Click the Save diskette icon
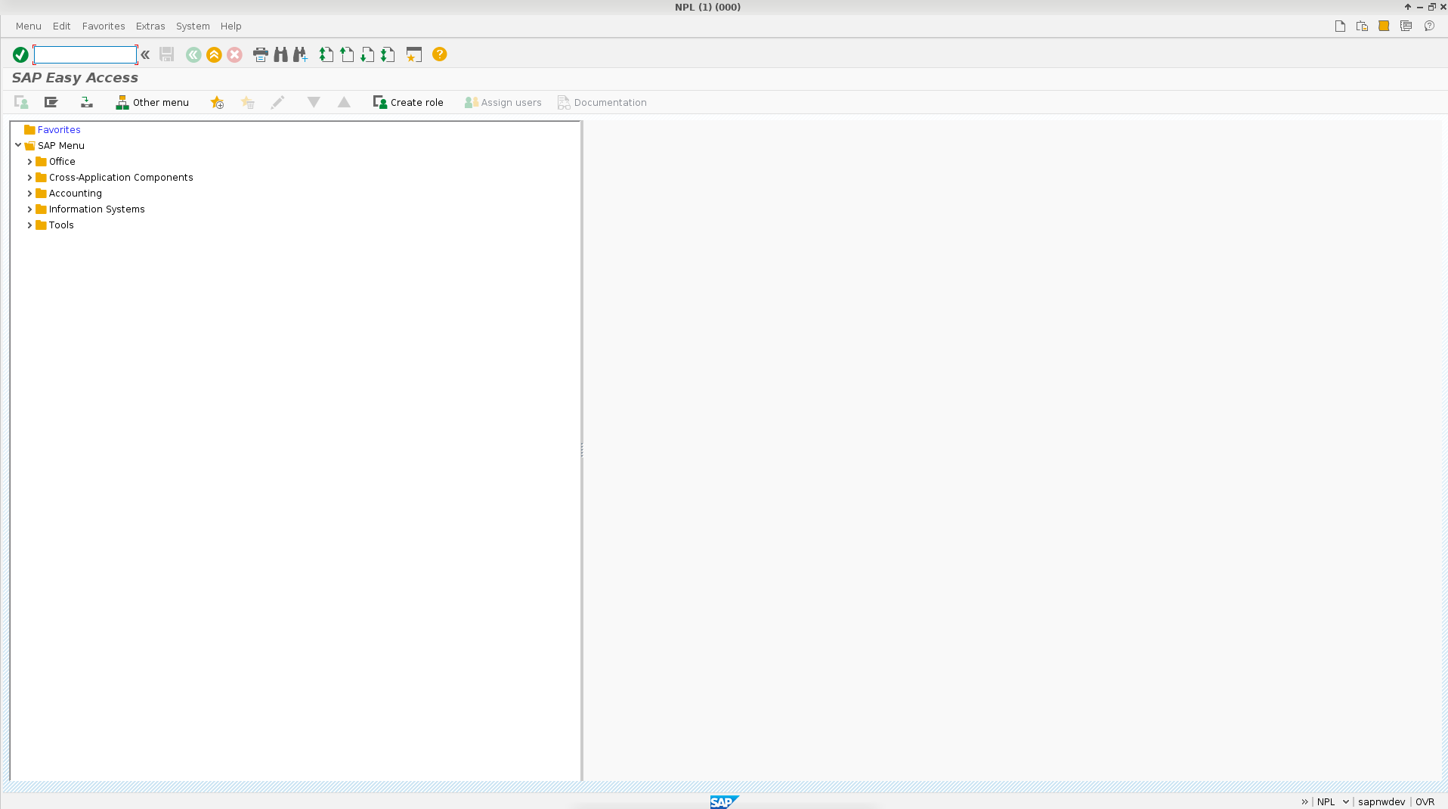 coord(167,54)
